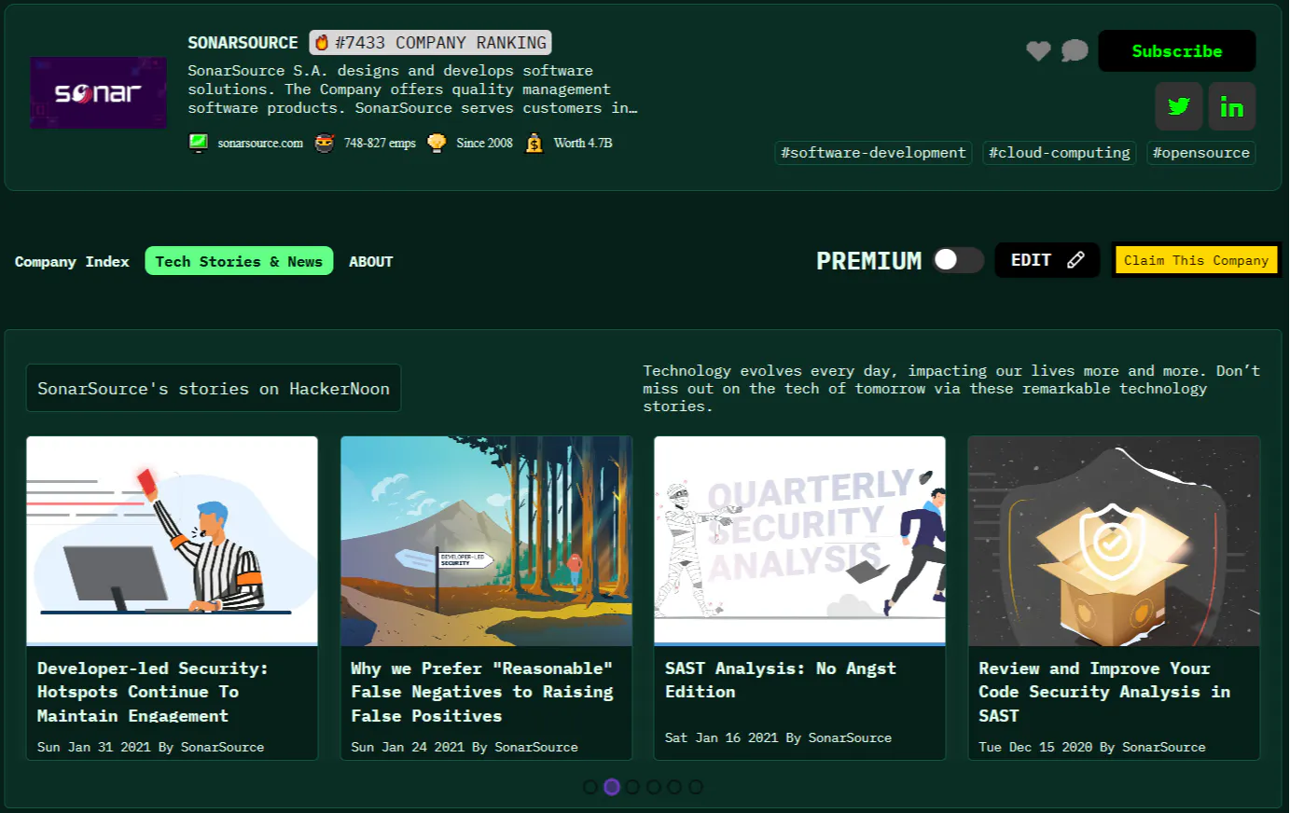Click the fire icon in the ranking badge
Screen dimensions: 1290x813
(322, 43)
